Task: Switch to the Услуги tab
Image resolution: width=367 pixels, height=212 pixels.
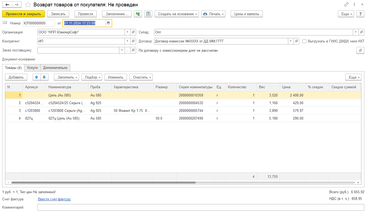Action: (x=32, y=68)
